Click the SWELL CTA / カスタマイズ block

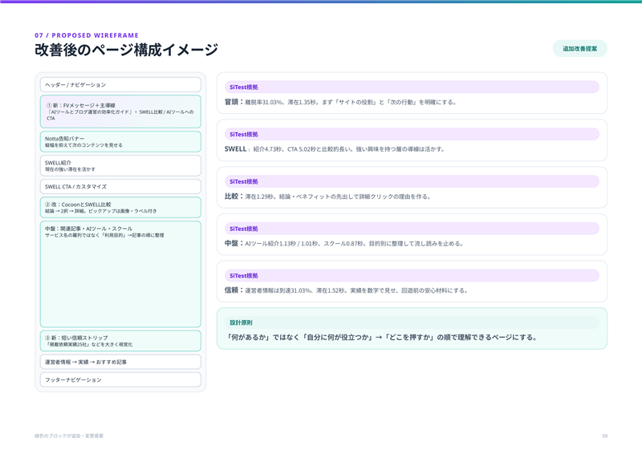(x=120, y=186)
